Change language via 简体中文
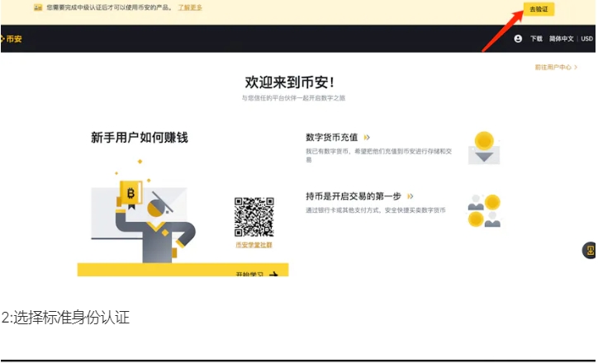598x363 pixels. pos(562,39)
